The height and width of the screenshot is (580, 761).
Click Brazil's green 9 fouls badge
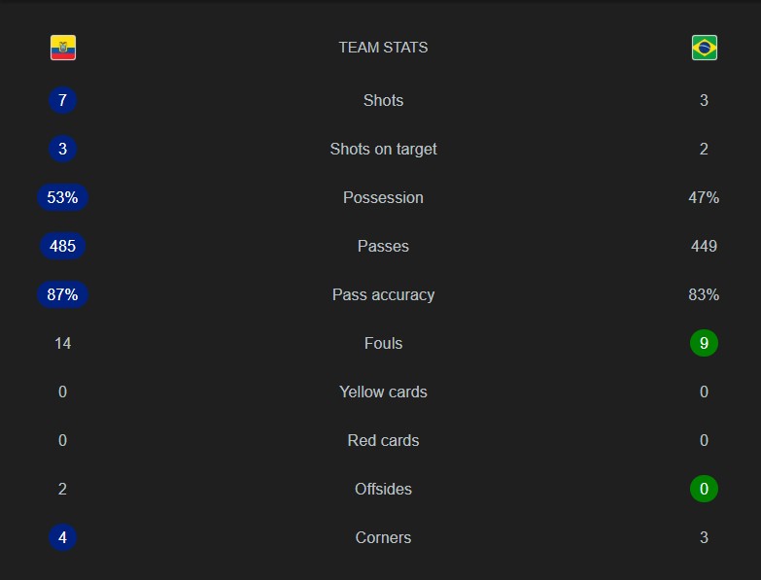[704, 343]
